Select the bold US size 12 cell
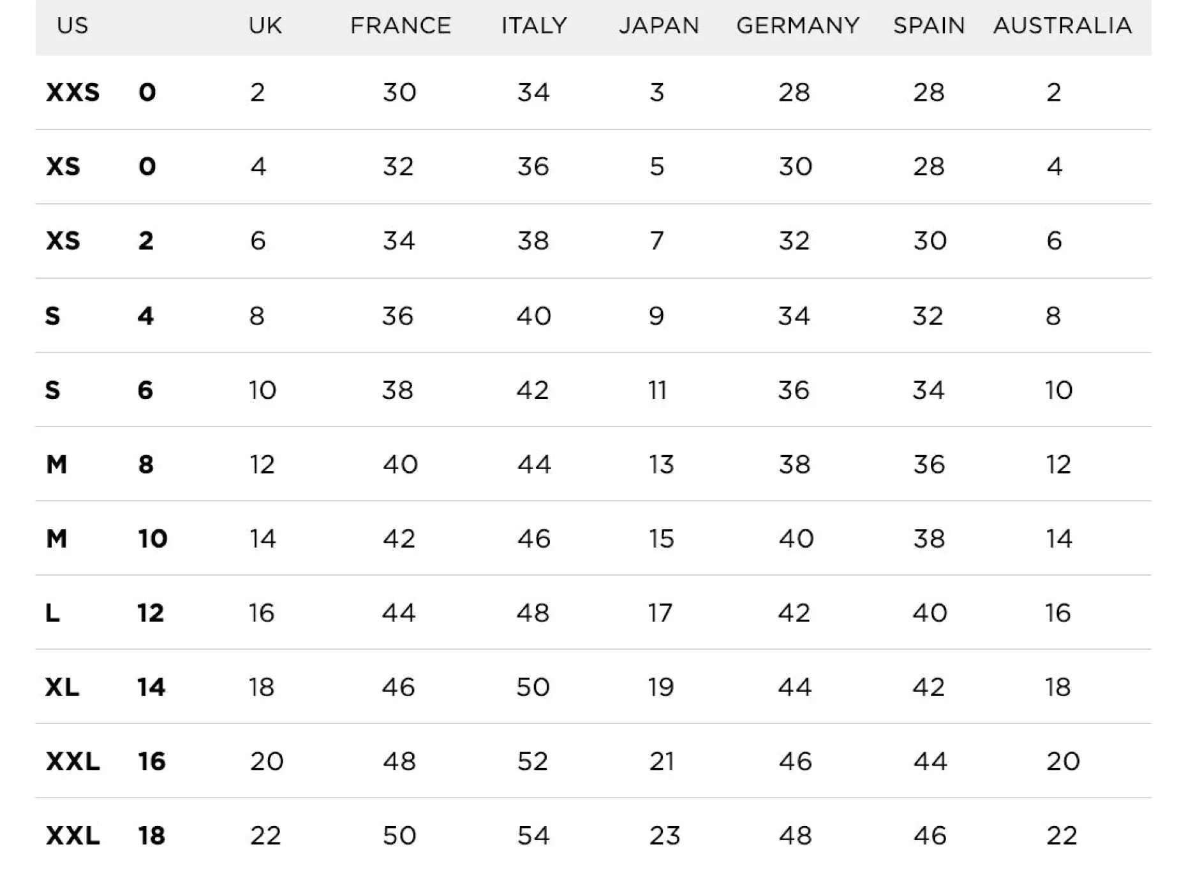 (x=151, y=613)
